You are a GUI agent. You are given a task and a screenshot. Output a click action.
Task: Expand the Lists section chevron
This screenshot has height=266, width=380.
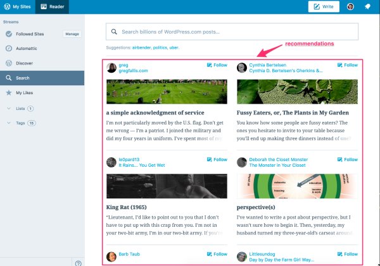click(x=9, y=108)
